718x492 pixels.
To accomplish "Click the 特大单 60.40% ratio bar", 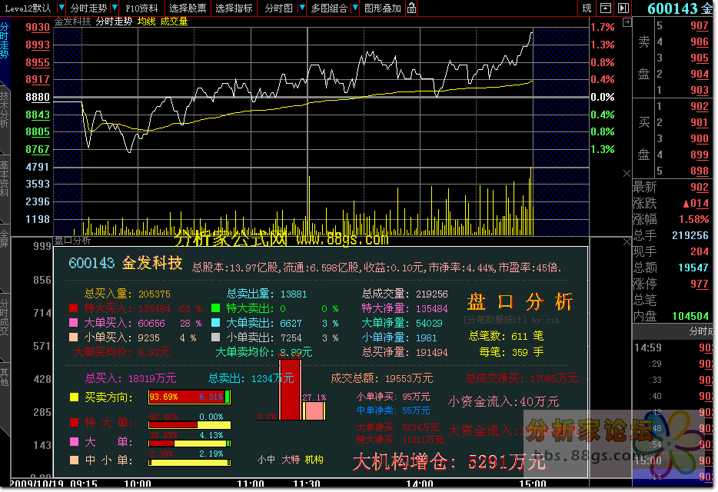I will [189, 425].
